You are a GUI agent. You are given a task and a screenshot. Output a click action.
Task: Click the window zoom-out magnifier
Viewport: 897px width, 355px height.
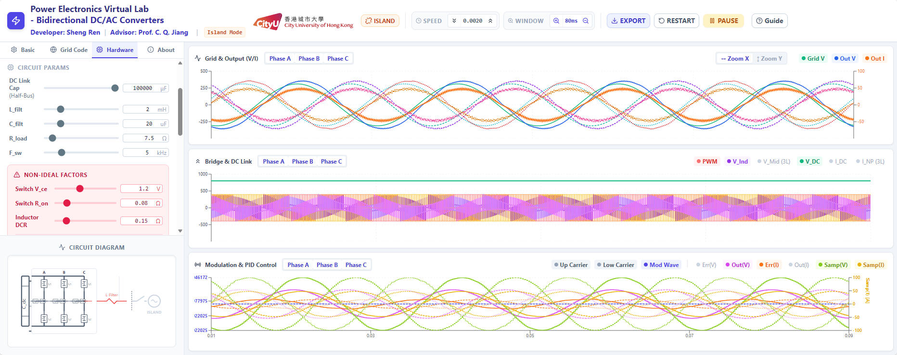[x=586, y=21]
